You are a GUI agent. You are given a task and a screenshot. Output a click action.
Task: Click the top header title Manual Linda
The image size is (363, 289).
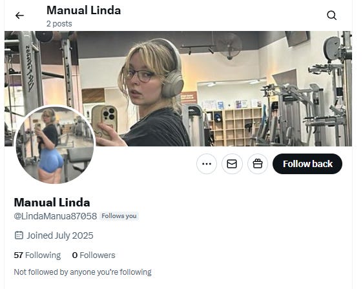click(x=83, y=10)
